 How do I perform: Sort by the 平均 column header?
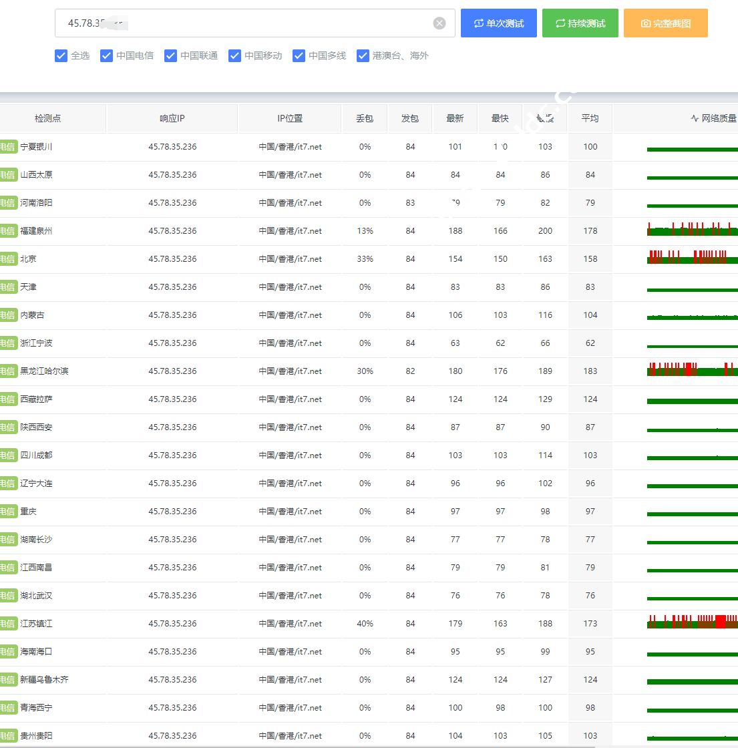pyautogui.click(x=590, y=118)
